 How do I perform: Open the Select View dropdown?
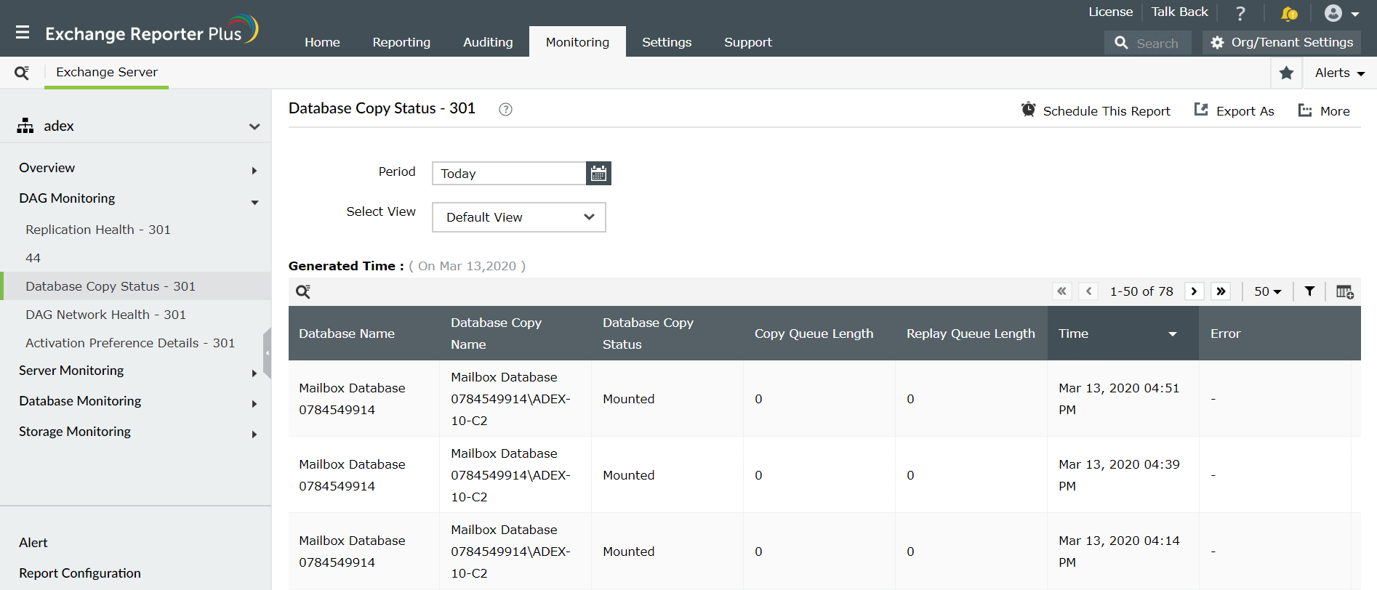tap(518, 217)
